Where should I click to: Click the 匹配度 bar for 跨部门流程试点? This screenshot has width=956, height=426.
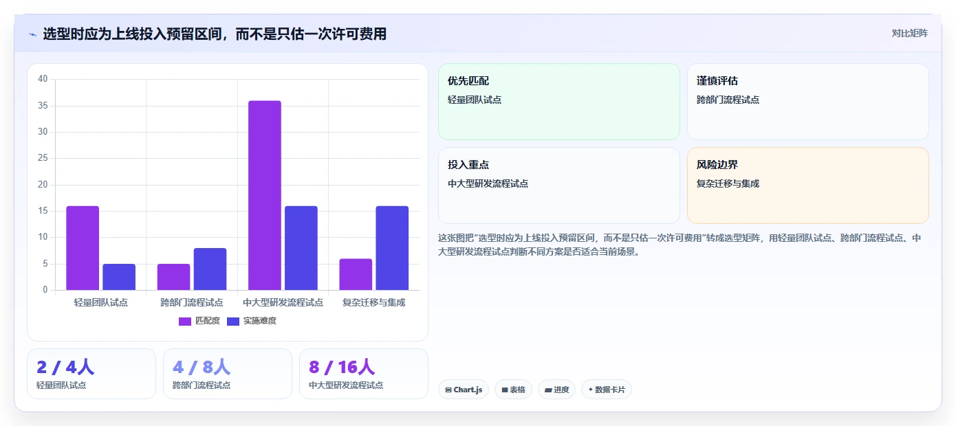pyautogui.click(x=173, y=277)
